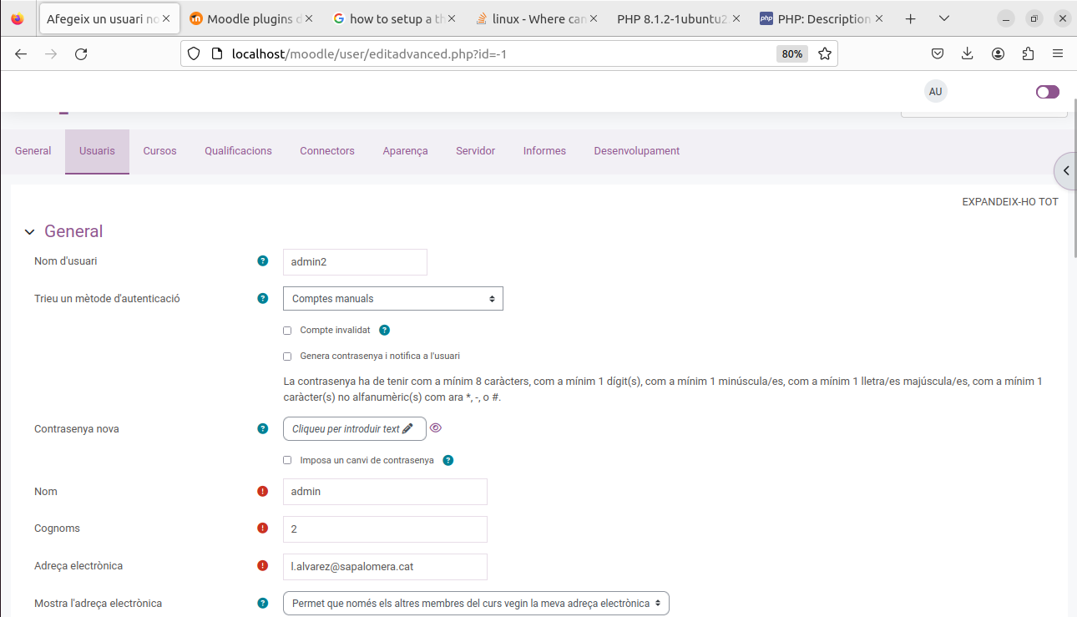Collapse the General section
This screenshot has height=617, width=1077.
[x=30, y=231]
